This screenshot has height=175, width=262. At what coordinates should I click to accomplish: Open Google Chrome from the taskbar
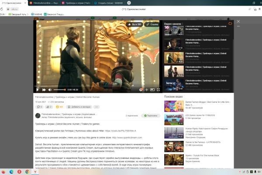tap(27, 171)
